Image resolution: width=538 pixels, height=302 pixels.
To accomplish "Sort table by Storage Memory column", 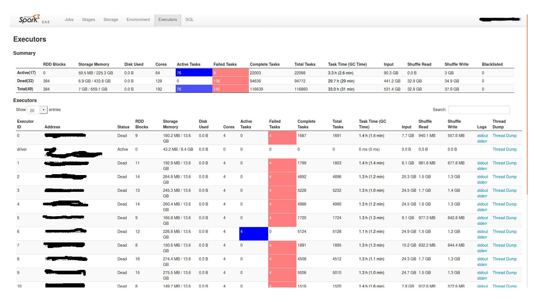I will 170,124.
